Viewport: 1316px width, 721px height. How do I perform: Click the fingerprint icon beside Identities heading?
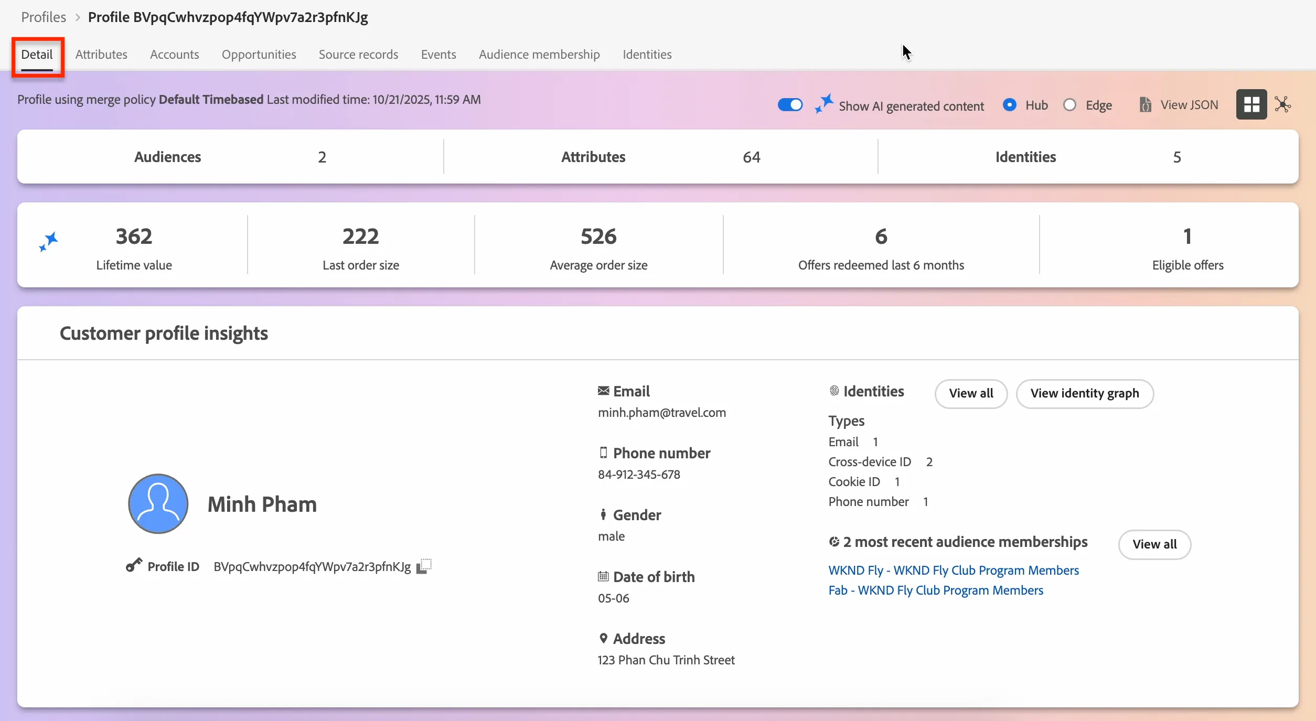pos(834,391)
